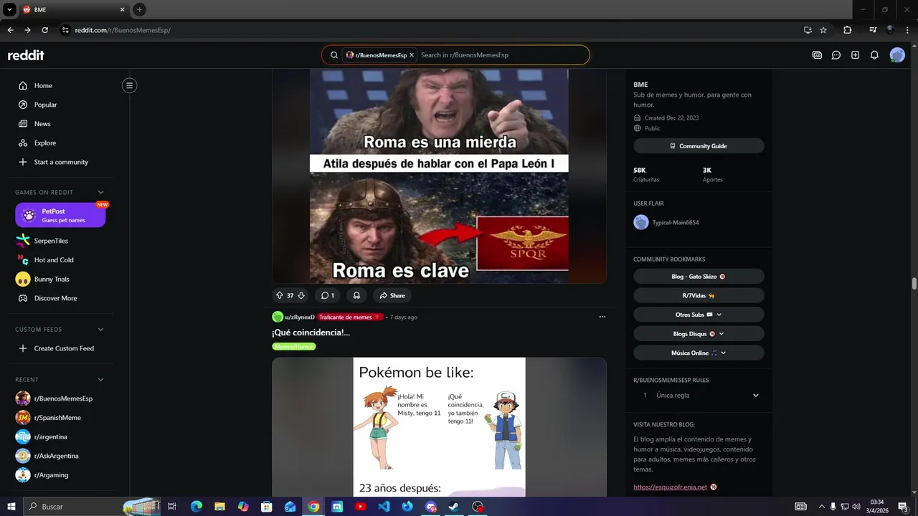918x516 pixels.
Task: Remove r/BuenosMemesEsp search filter chip
Action: (x=412, y=55)
